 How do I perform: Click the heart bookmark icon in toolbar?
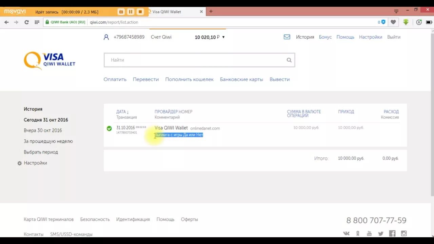393,22
